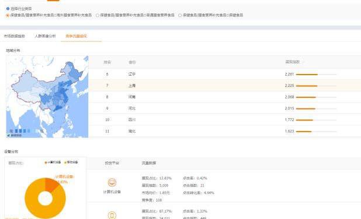Click the computer device icon (计算机设备)
Image resolution: width=361 pixels, height=219 pixels.
[x=112, y=182]
